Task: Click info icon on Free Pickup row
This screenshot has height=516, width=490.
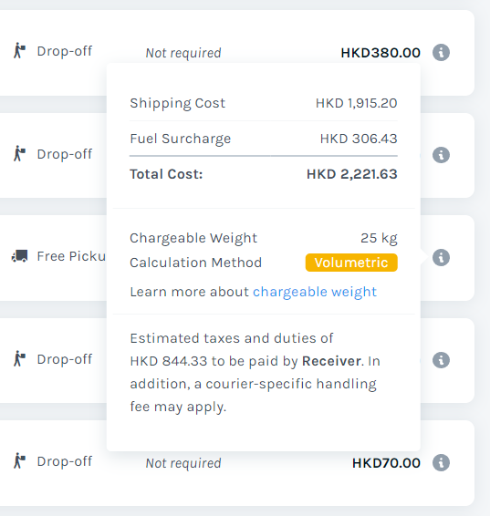Action: [x=441, y=257]
